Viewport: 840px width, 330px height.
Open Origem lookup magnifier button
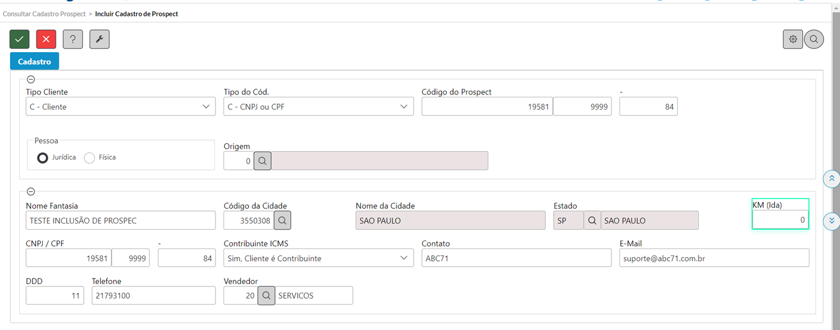coord(262,161)
